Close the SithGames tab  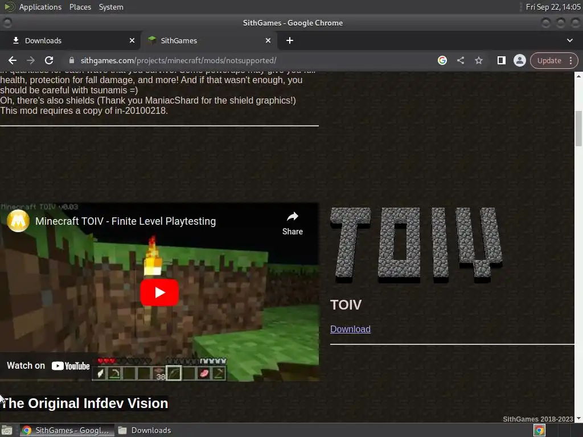268,40
